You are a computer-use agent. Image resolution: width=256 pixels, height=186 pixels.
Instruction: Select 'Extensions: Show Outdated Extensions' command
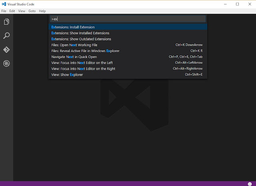128,39
